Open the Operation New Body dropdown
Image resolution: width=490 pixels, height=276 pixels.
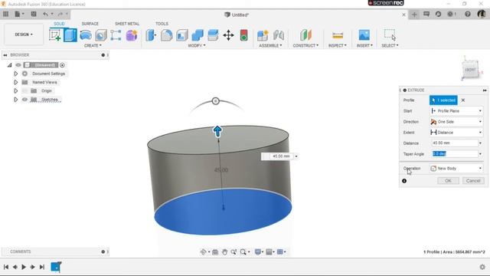coord(456,169)
